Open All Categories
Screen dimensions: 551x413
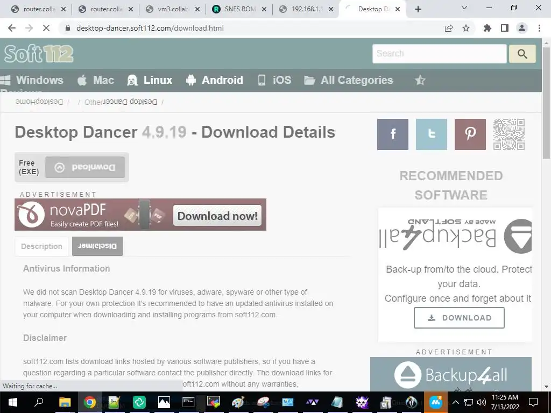[x=349, y=80]
